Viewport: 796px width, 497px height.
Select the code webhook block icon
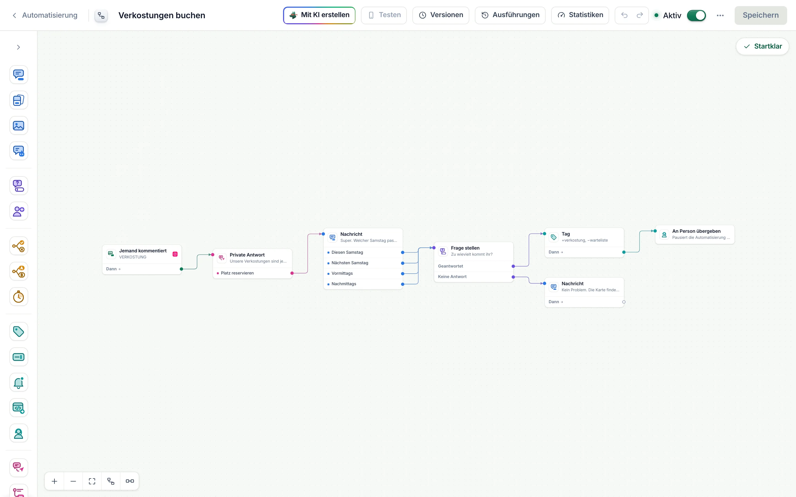(19, 408)
